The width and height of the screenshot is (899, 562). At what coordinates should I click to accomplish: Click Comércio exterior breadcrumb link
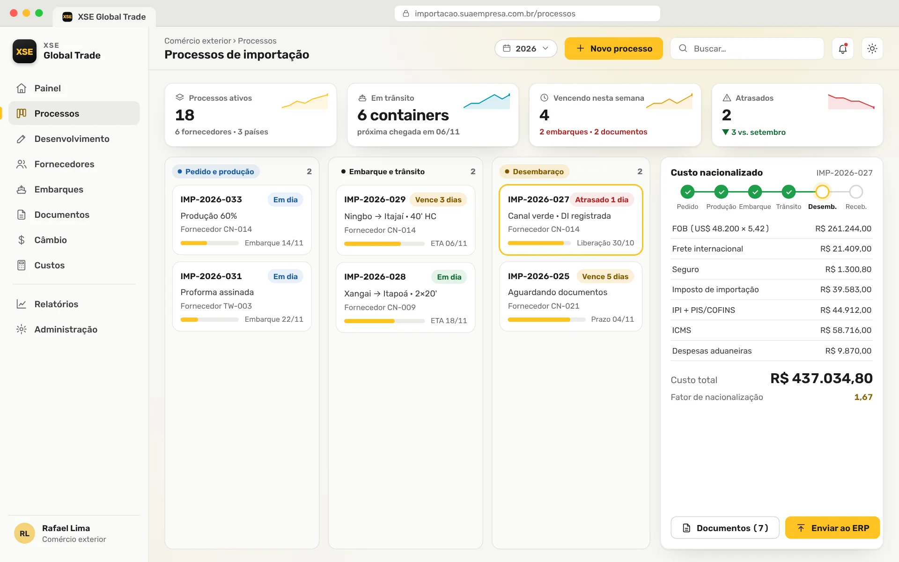pos(198,41)
